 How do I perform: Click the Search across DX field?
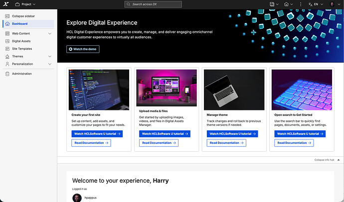[153, 4]
